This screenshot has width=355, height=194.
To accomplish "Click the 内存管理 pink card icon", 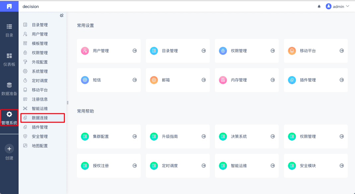I will [x=223, y=80].
